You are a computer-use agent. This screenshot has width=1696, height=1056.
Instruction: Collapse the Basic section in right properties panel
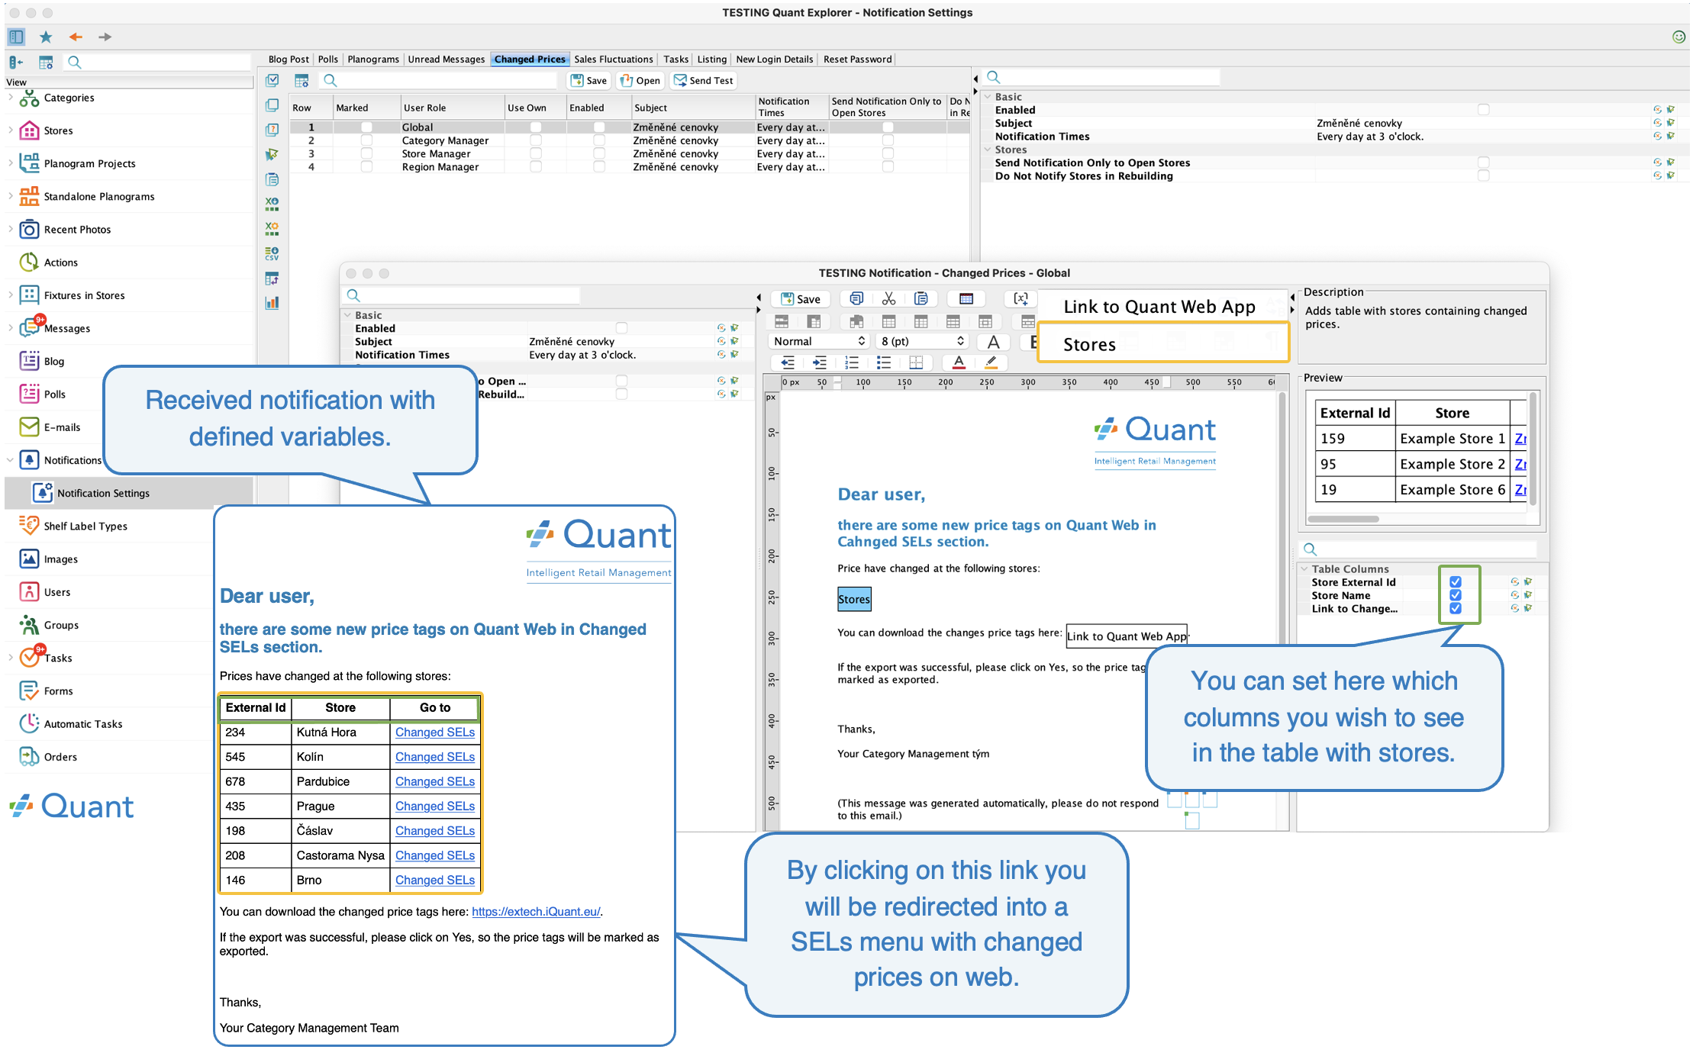pos(988,97)
